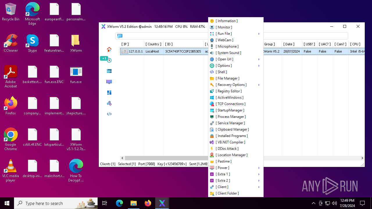Expand the Extra 1 submenu arrow
Image resolution: width=372 pixels, height=209 pixels.
(259, 174)
